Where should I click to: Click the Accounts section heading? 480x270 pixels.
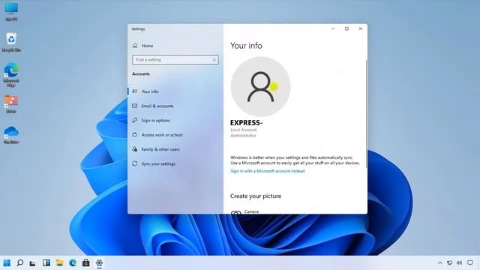[141, 73]
